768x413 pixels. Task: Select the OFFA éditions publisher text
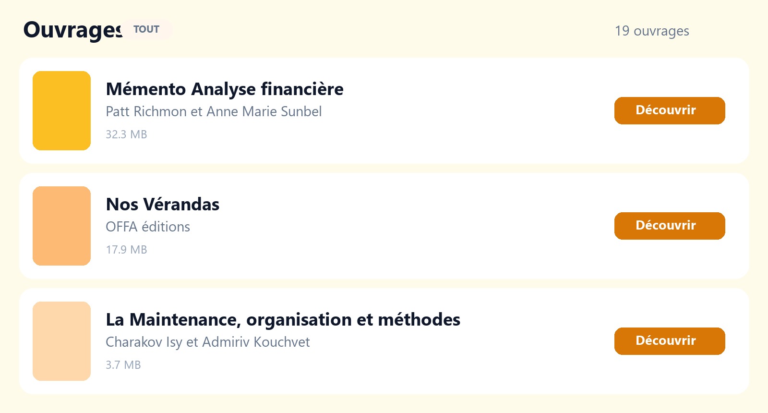(x=148, y=227)
